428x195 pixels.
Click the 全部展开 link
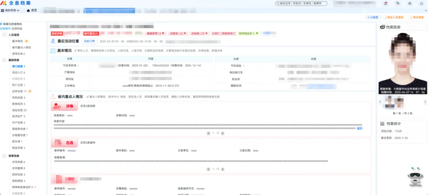(5, 29)
